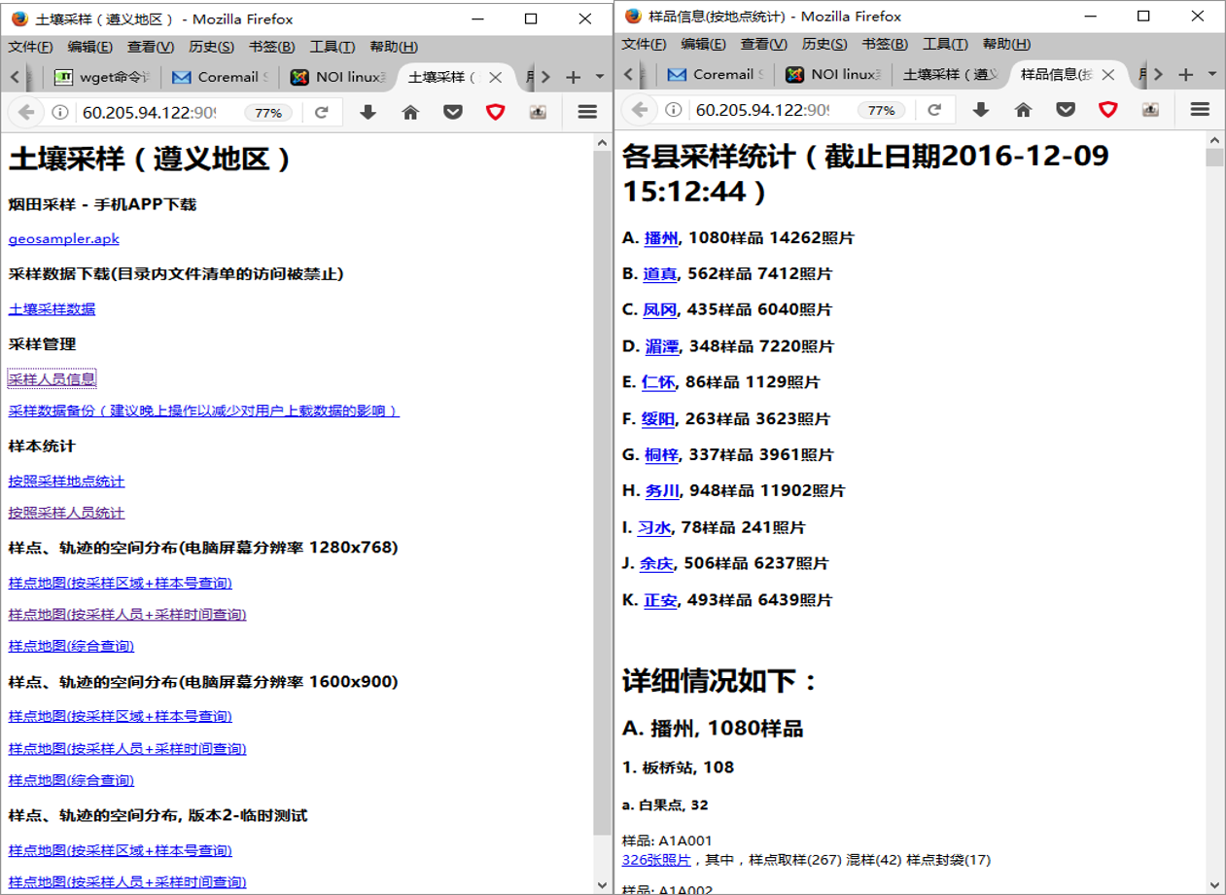Click the right window's vertical scrollbar down arrow
1226x895 pixels.
coord(1213,884)
